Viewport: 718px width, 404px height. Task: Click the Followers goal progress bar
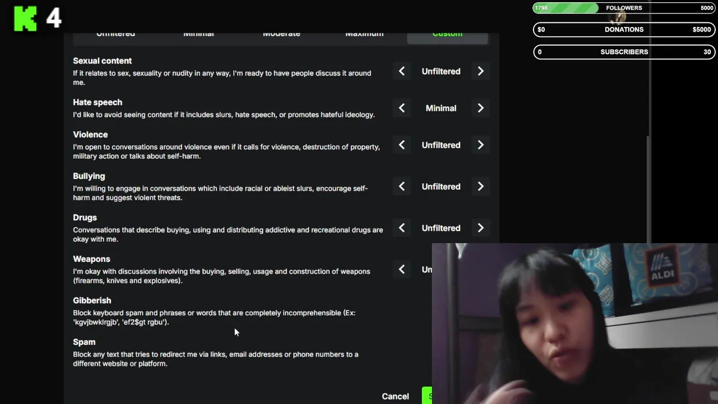(624, 8)
